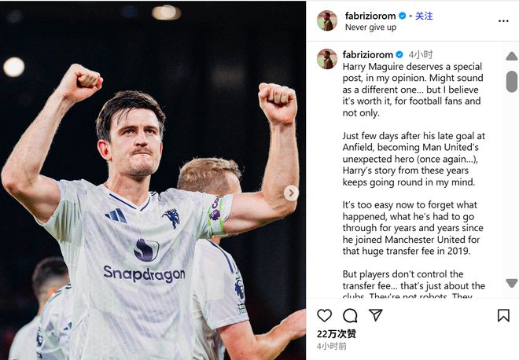Click the Harry Maguire celebration photo
The width and height of the screenshot is (519, 360).
pyautogui.click(x=149, y=197)
